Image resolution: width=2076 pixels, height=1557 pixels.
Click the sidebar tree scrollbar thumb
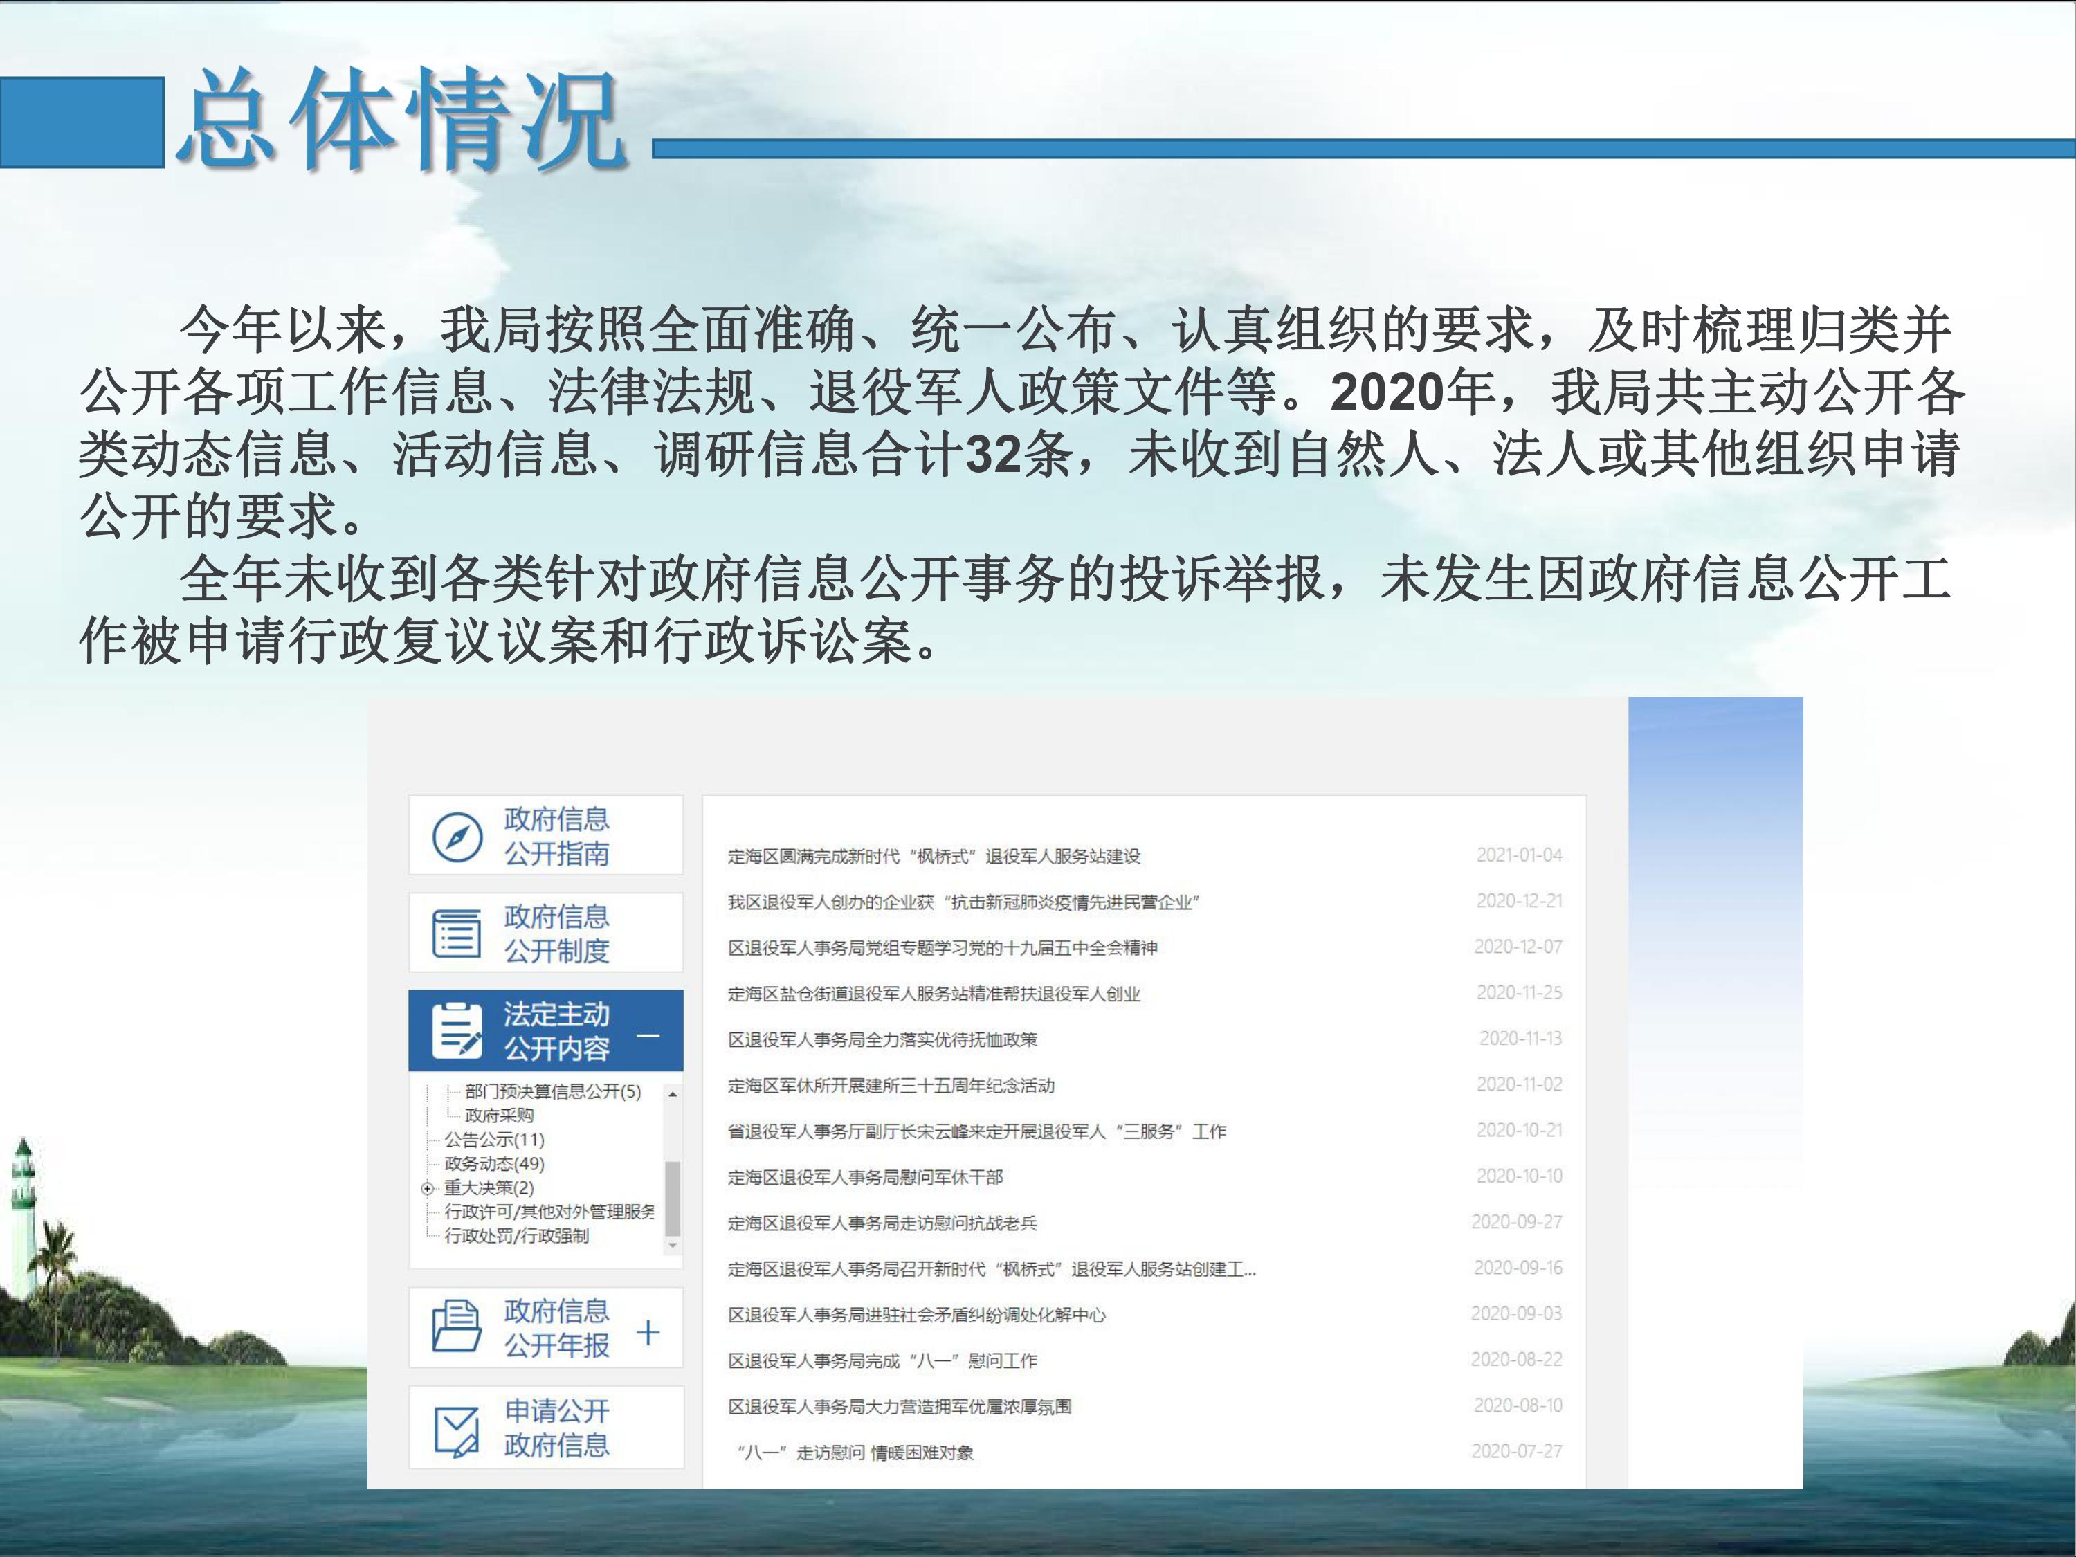pos(672,1198)
